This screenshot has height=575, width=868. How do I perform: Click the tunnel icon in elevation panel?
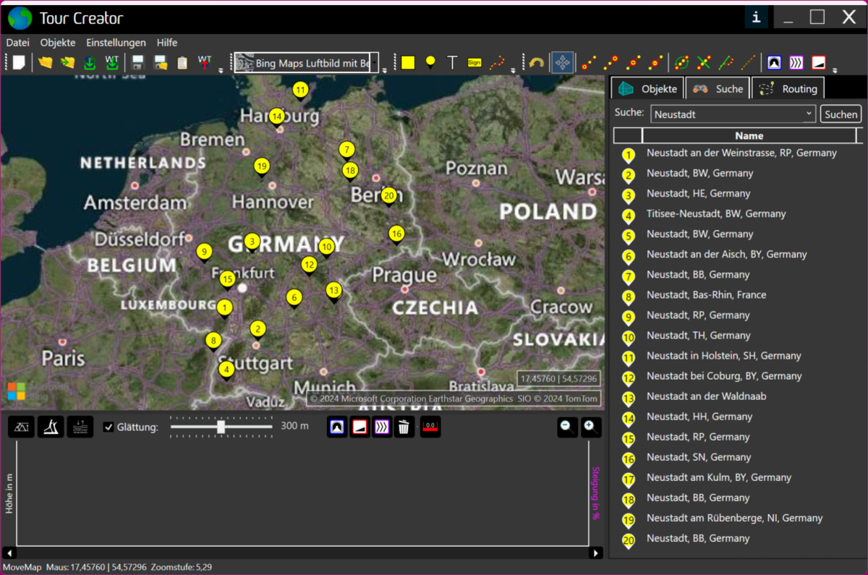[336, 427]
